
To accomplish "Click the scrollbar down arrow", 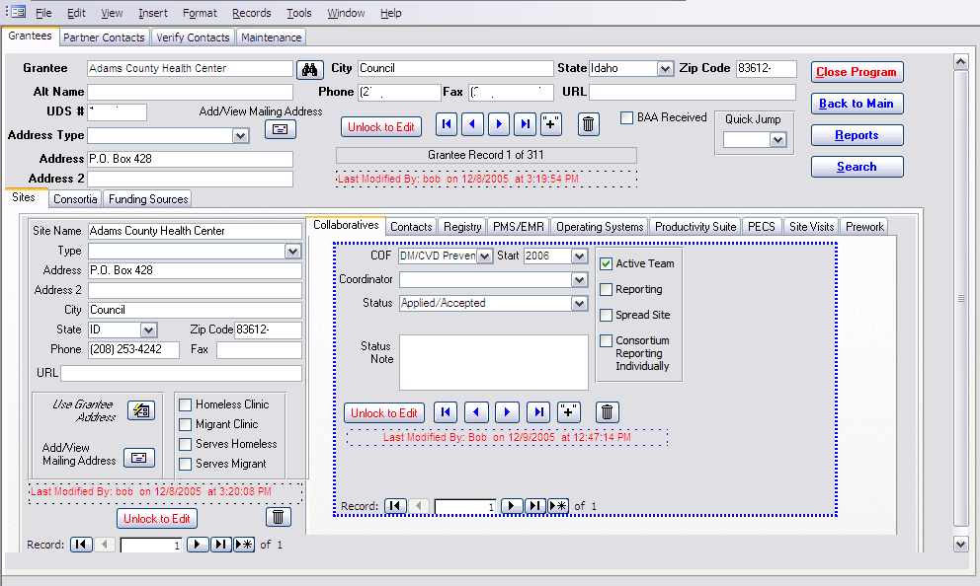I will point(960,545).
